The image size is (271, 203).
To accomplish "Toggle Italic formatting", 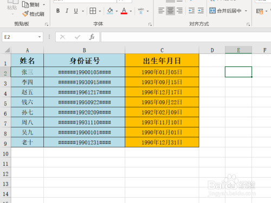I will point(67,11).
